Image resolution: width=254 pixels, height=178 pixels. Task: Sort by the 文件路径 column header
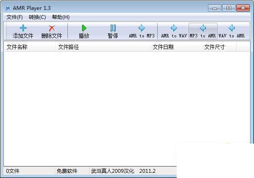click(x=103, y=47)
